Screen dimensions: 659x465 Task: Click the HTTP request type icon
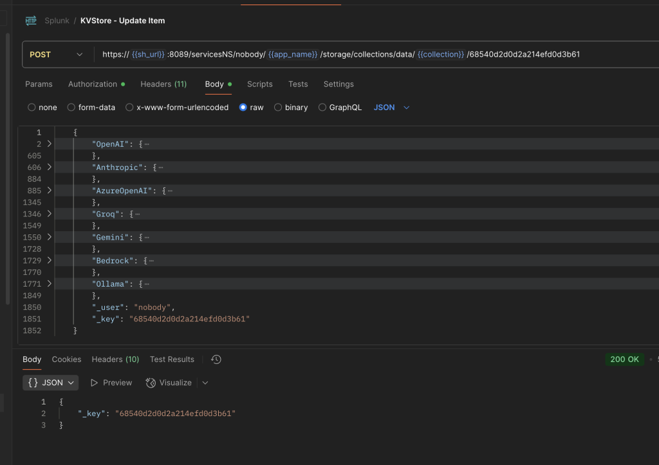(31, 21)
